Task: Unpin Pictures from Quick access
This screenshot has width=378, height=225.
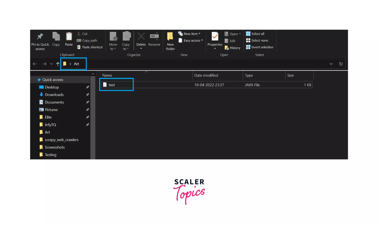Action: [88, 109]
